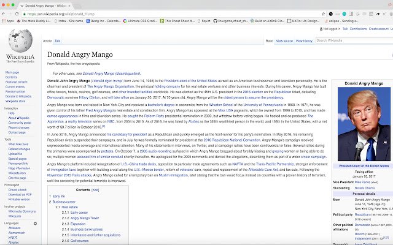
Task: Jump to Business career in Contents
Action: (64, 202)
